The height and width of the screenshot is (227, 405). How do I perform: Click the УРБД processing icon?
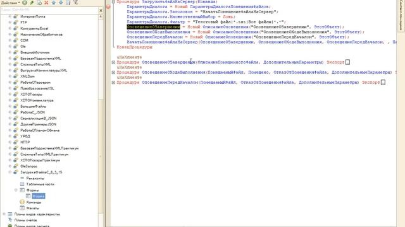tap(16, 136)
